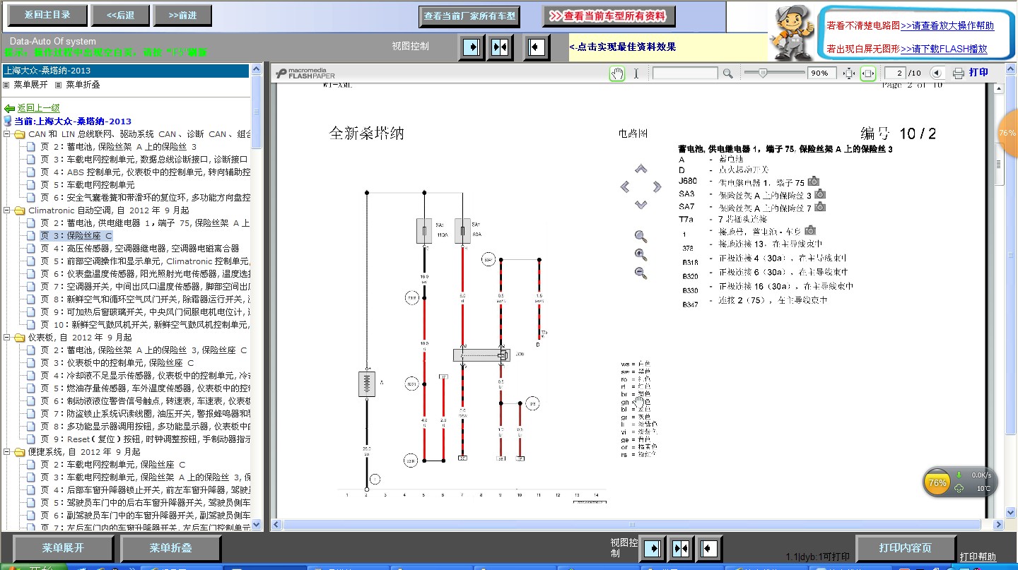Click the 90% zoom percentage field

pyautogui.click(x=822, y=73)
